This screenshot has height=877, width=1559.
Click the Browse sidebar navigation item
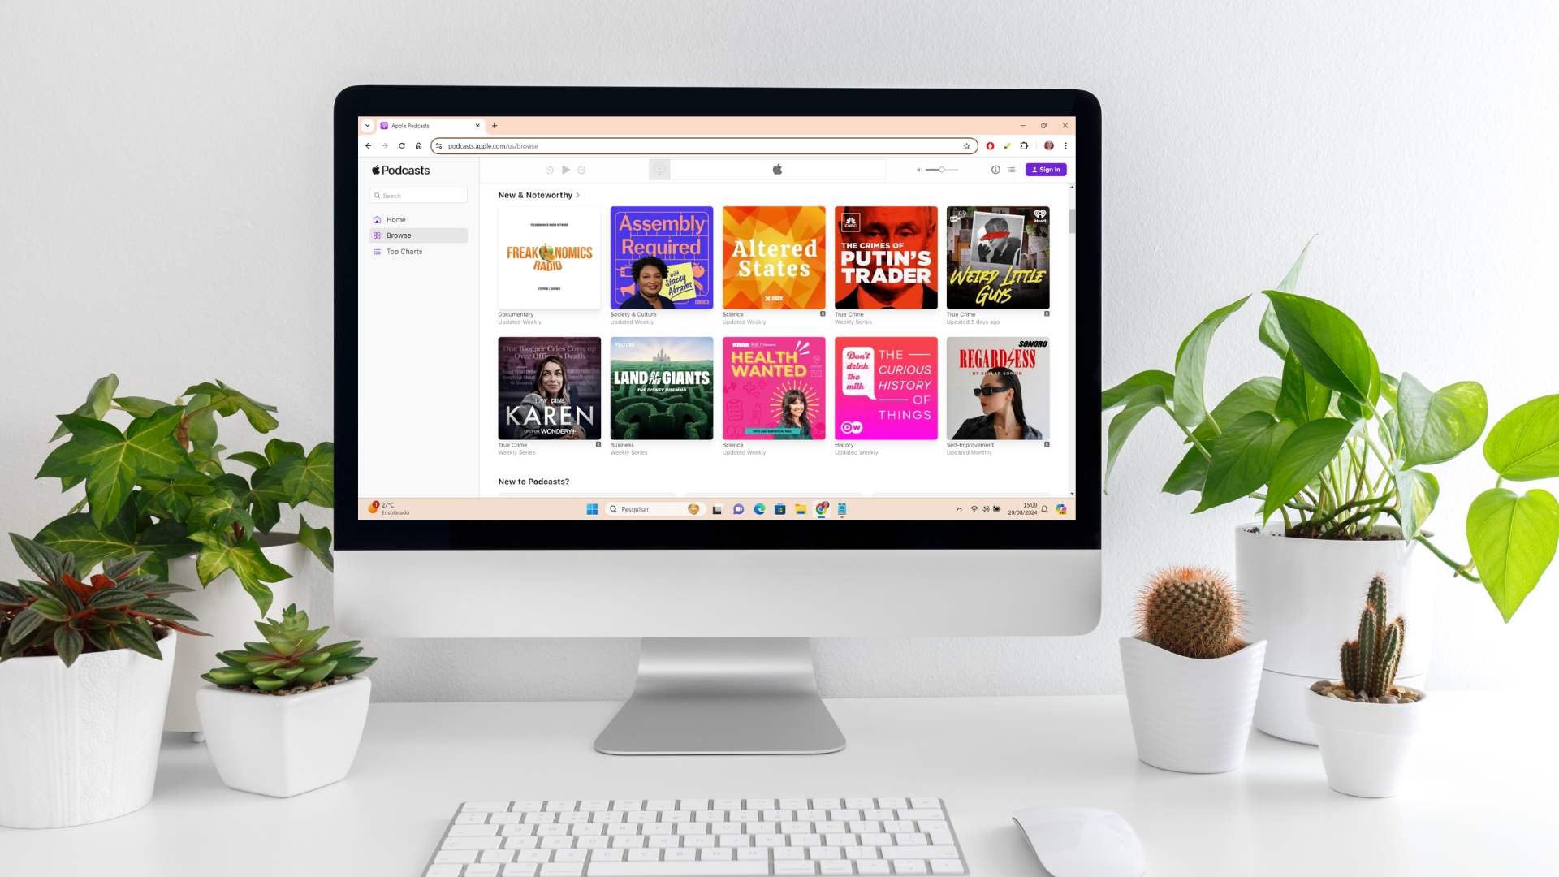click(417, 235)
